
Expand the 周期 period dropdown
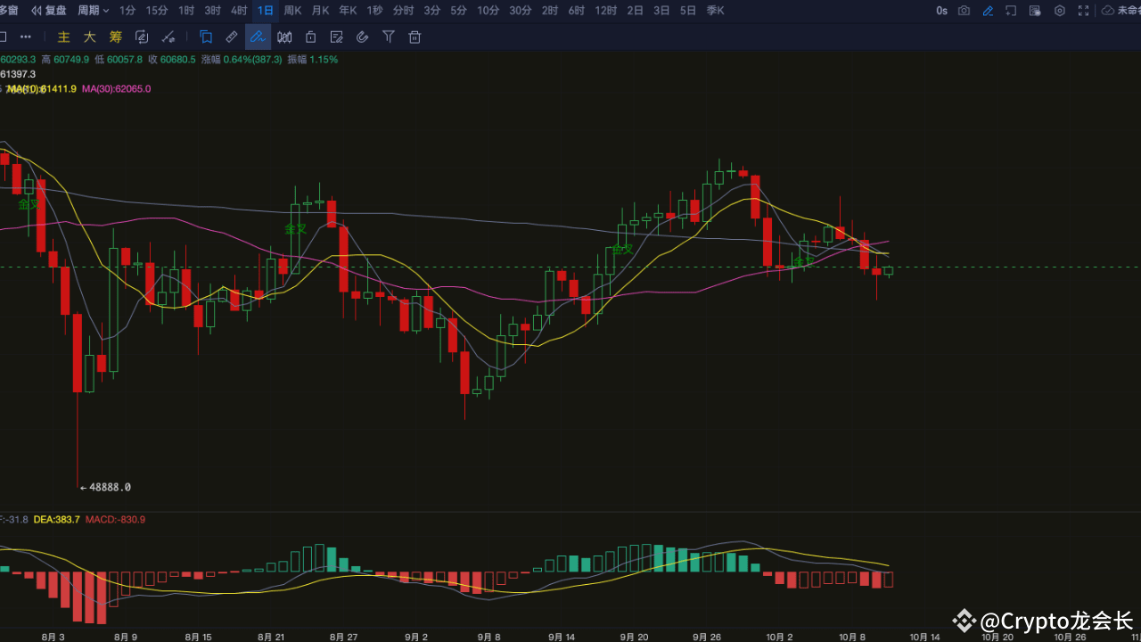[94, 11]
